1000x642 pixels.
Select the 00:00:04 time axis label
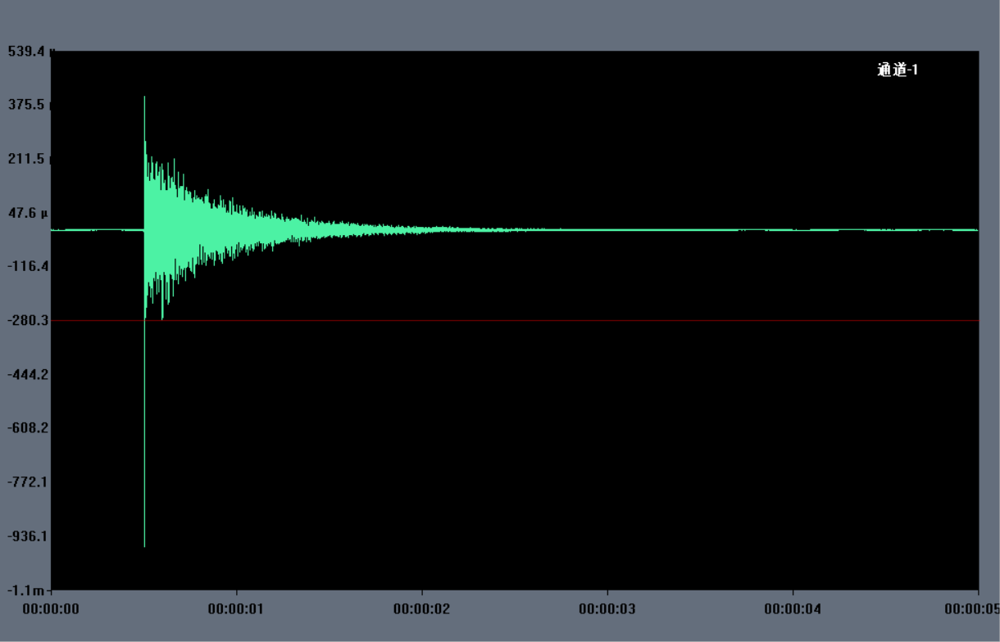click(792, 609)
